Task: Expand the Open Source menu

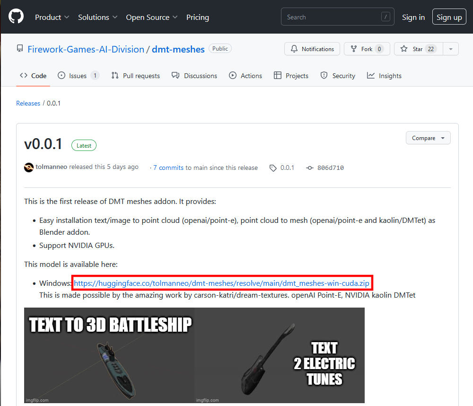Action: pyautogui.click(x=152, y=17)
